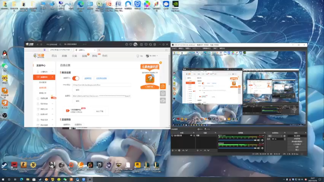Copy stream key with button below it
324x182 pixels.
tap(77, 101)
